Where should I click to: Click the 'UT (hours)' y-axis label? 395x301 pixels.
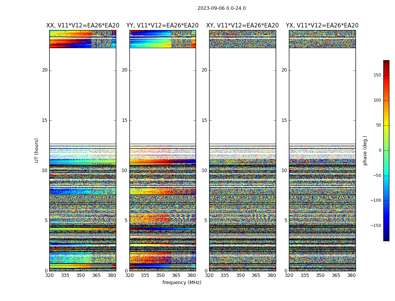click(36, 150)
